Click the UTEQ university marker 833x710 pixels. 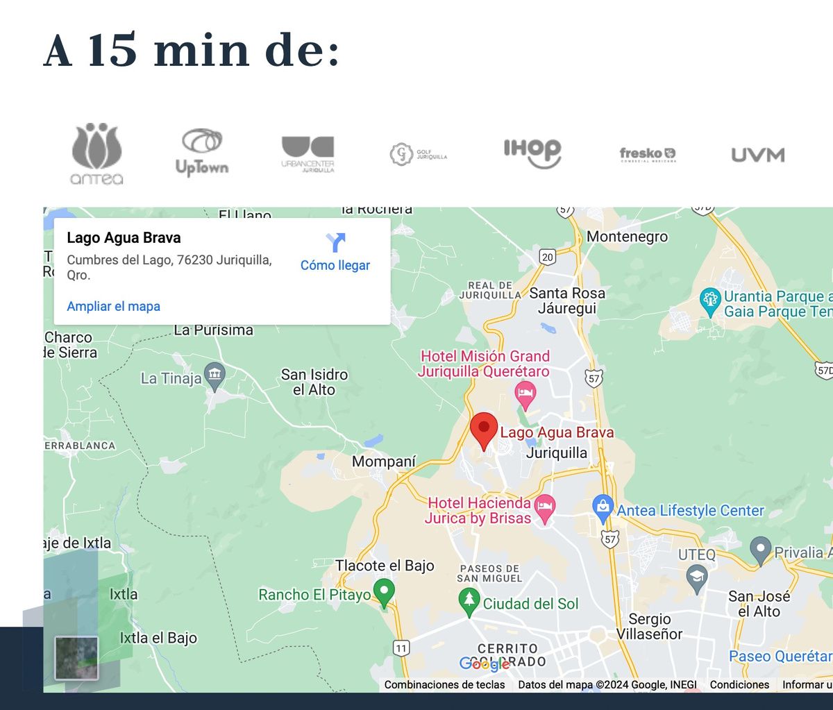(696, 577)
